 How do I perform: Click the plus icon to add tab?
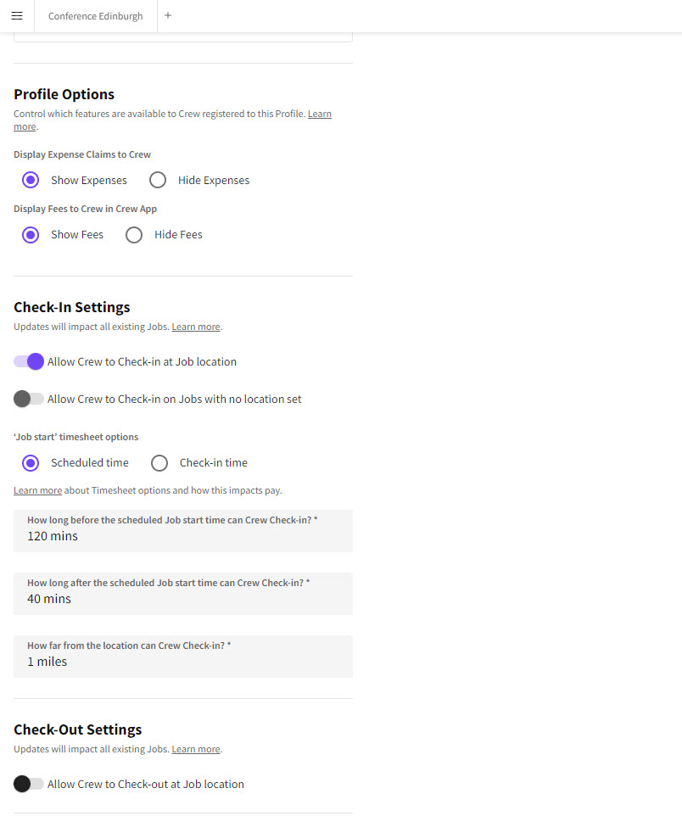tap(168, 15)
